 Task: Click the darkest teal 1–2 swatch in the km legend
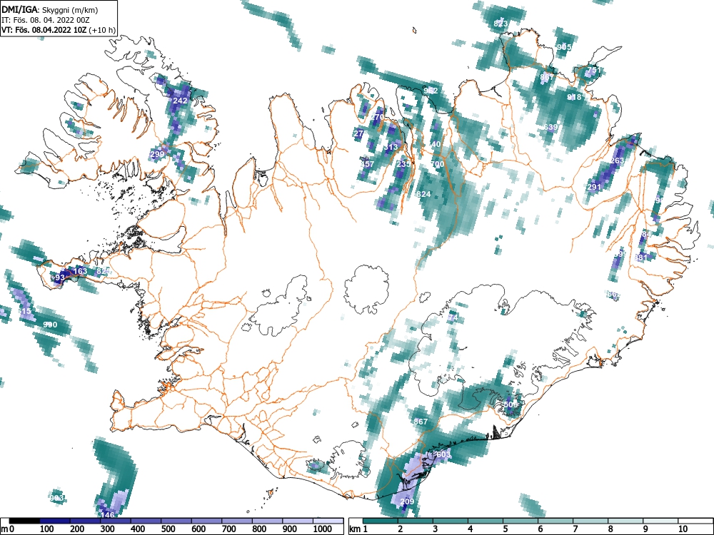point(381,521)
